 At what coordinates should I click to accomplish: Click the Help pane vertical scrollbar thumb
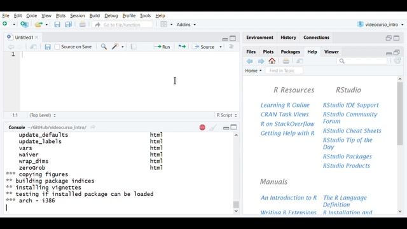point(400,113)
